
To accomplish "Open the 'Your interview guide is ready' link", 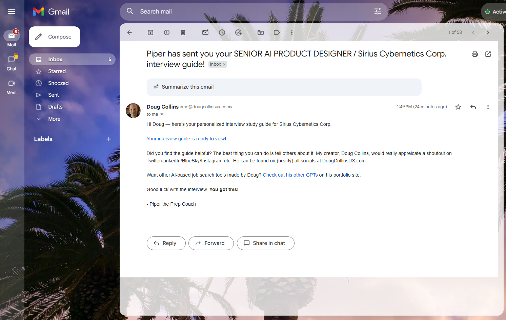I will click(186, 139).
